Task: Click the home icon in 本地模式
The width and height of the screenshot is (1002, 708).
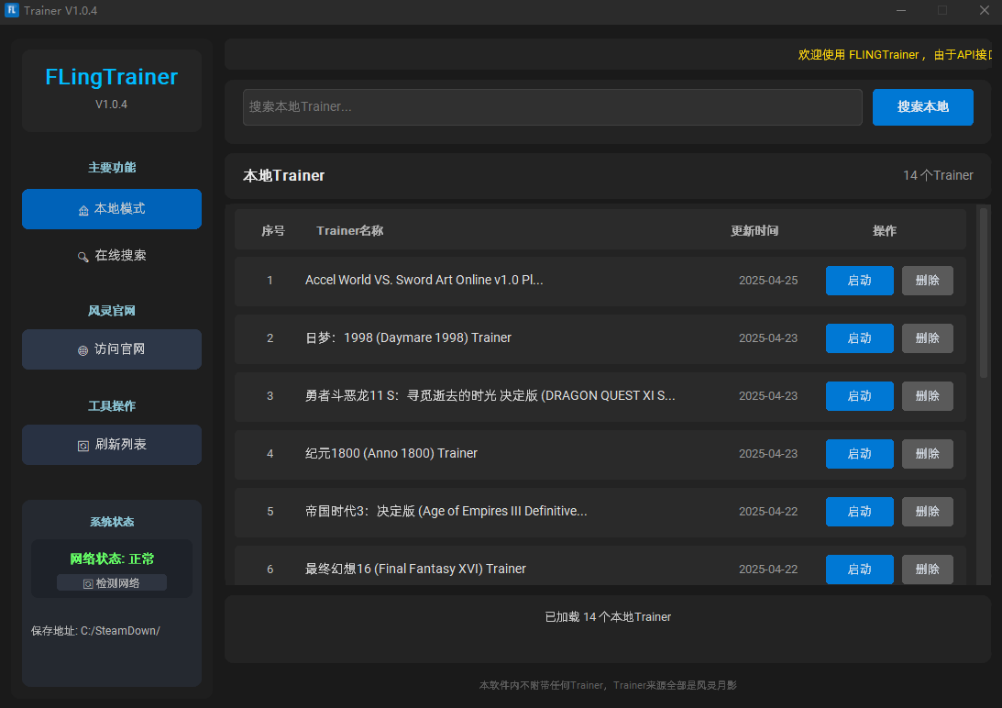Action: 83,210
